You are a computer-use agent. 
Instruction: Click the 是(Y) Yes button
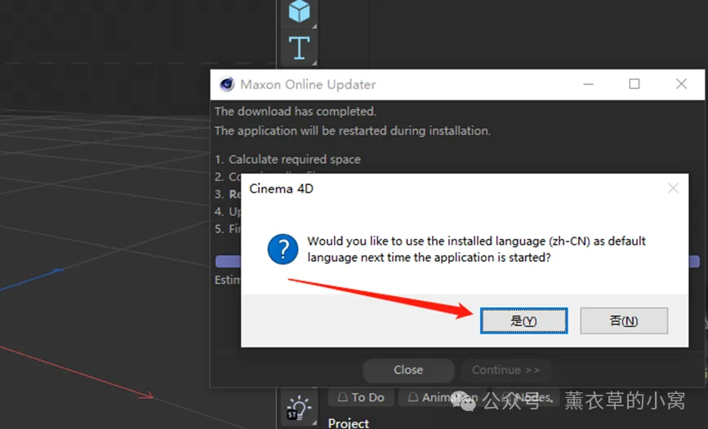[x=523, y=321]
